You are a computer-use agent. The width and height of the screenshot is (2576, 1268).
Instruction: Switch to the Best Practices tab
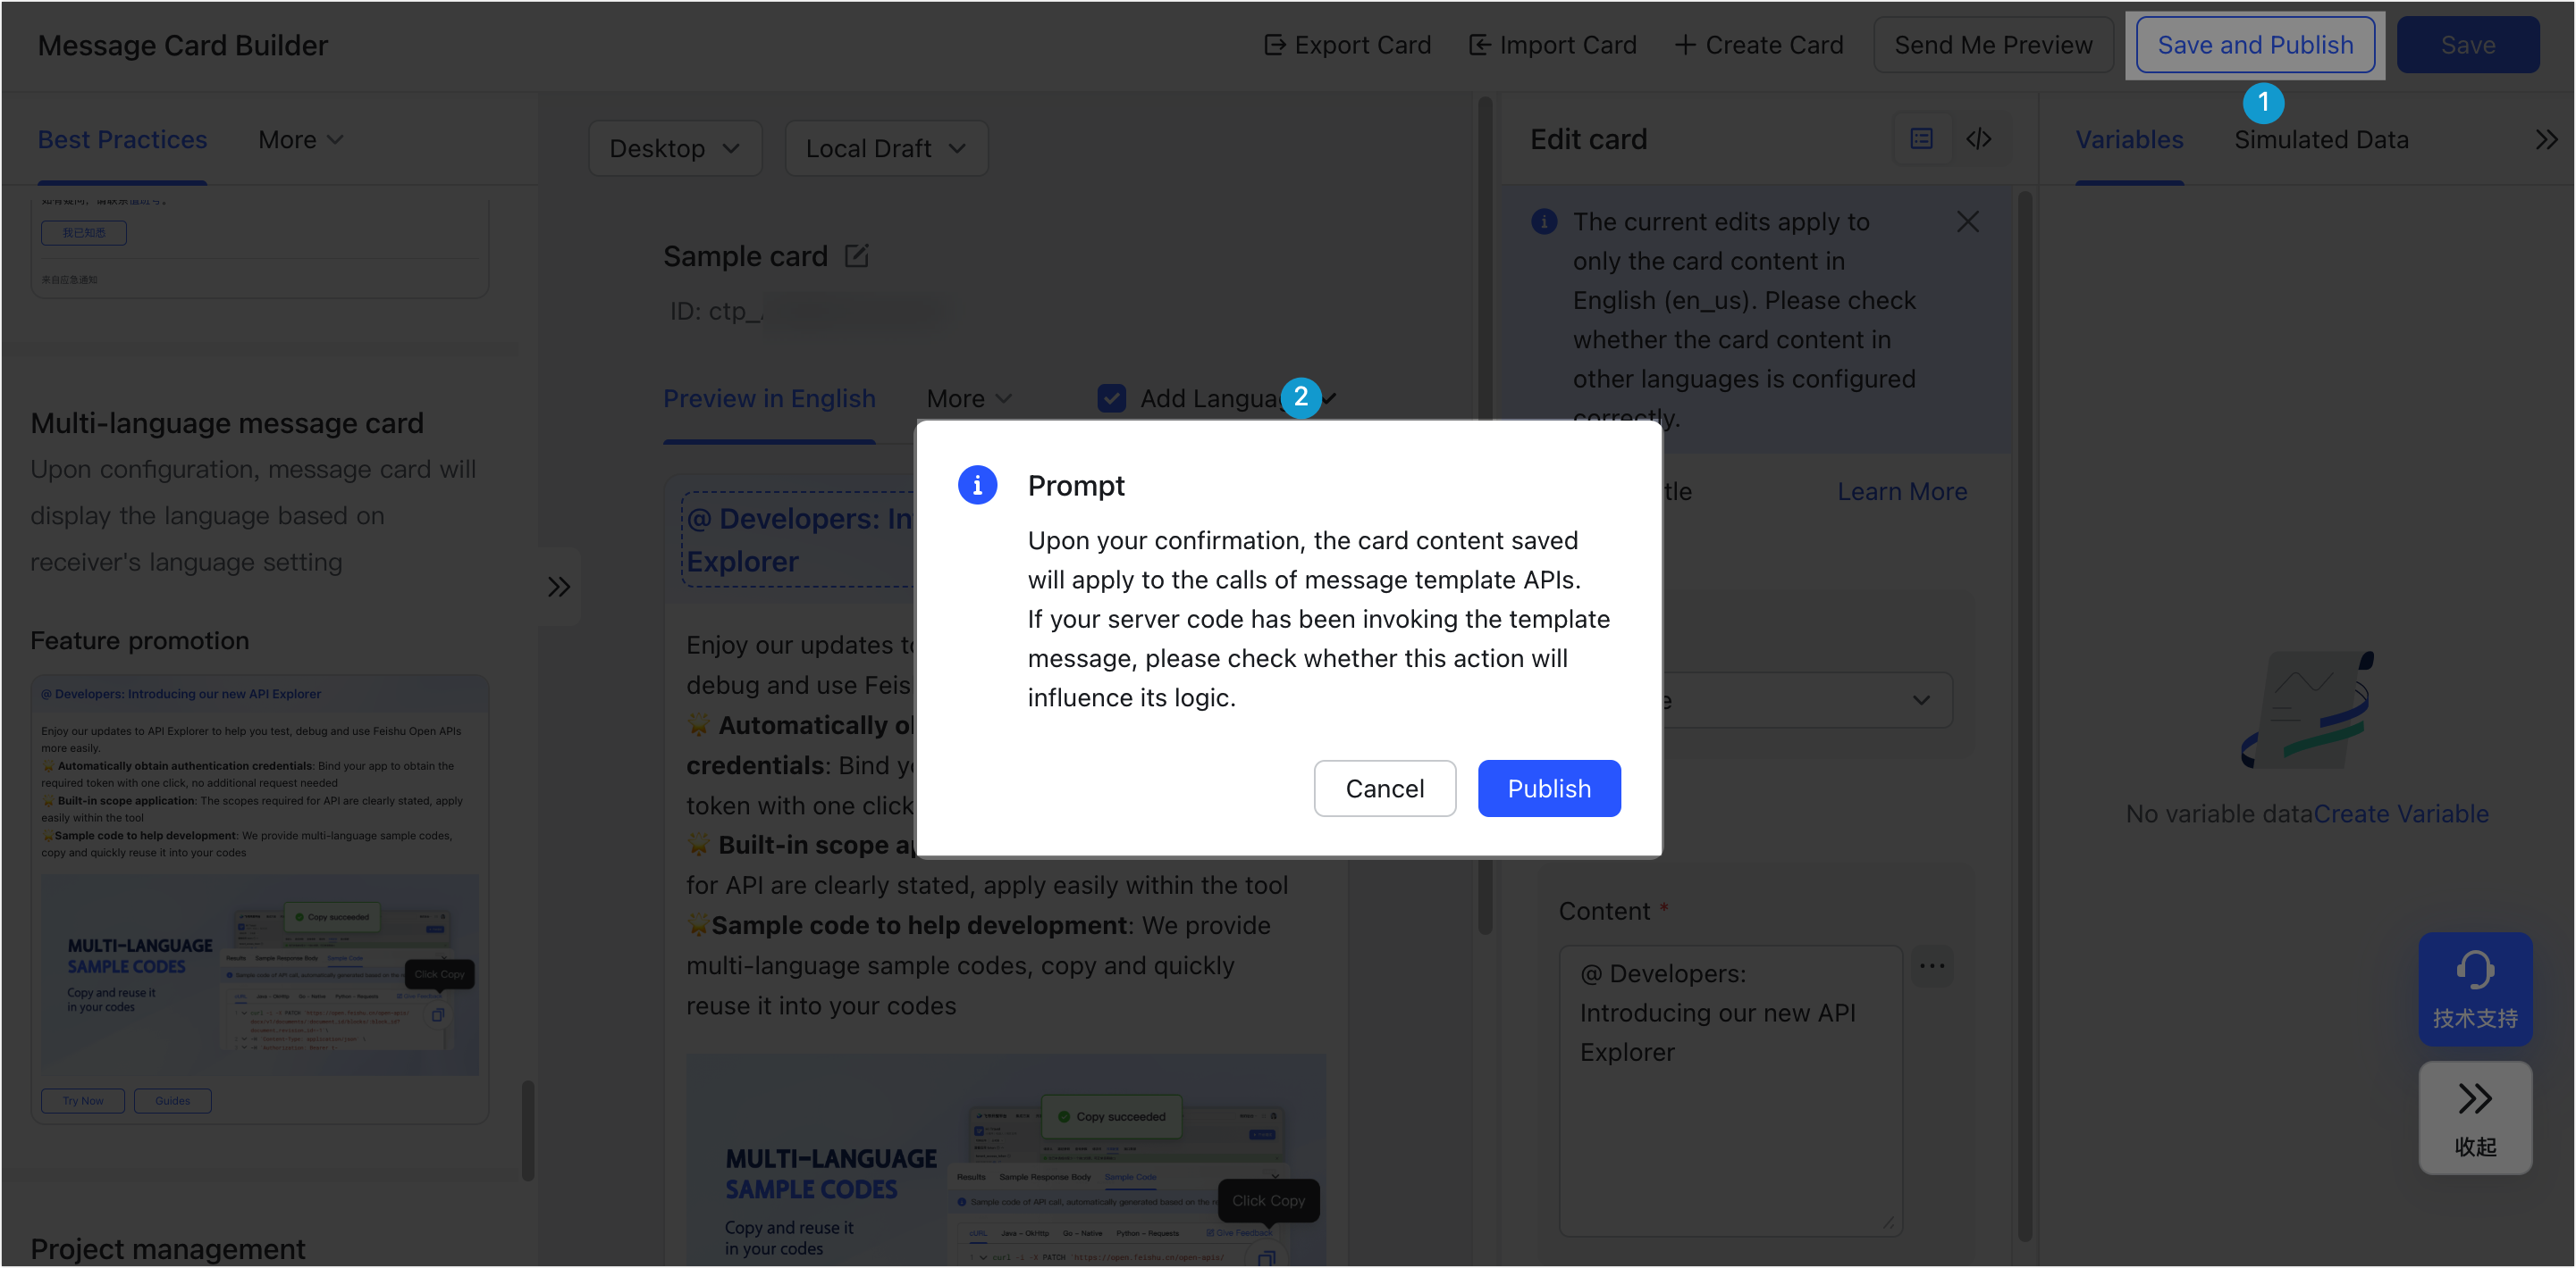point(122,140)
